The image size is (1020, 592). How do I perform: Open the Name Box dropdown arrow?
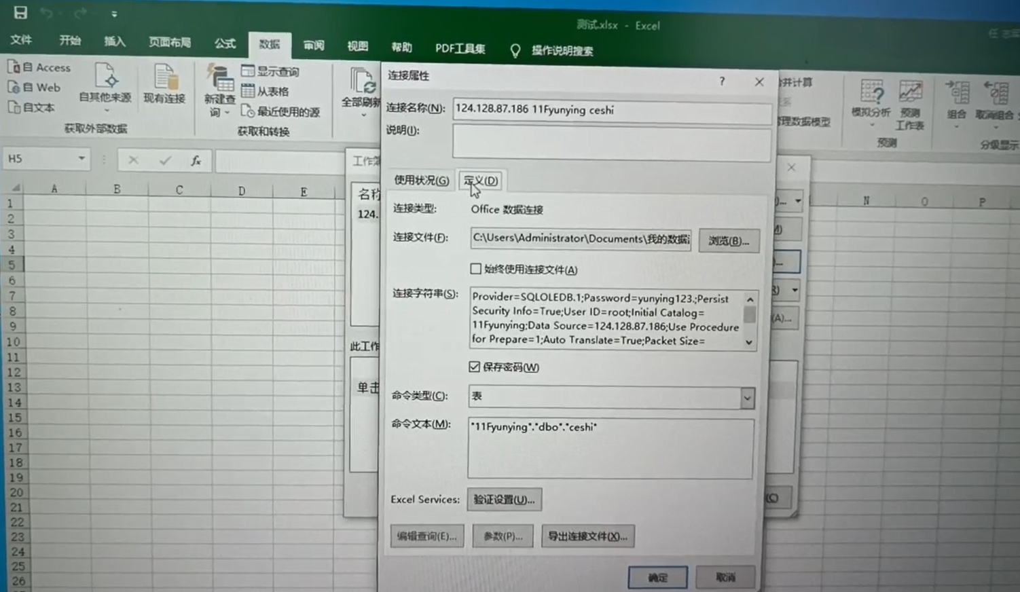81,158
